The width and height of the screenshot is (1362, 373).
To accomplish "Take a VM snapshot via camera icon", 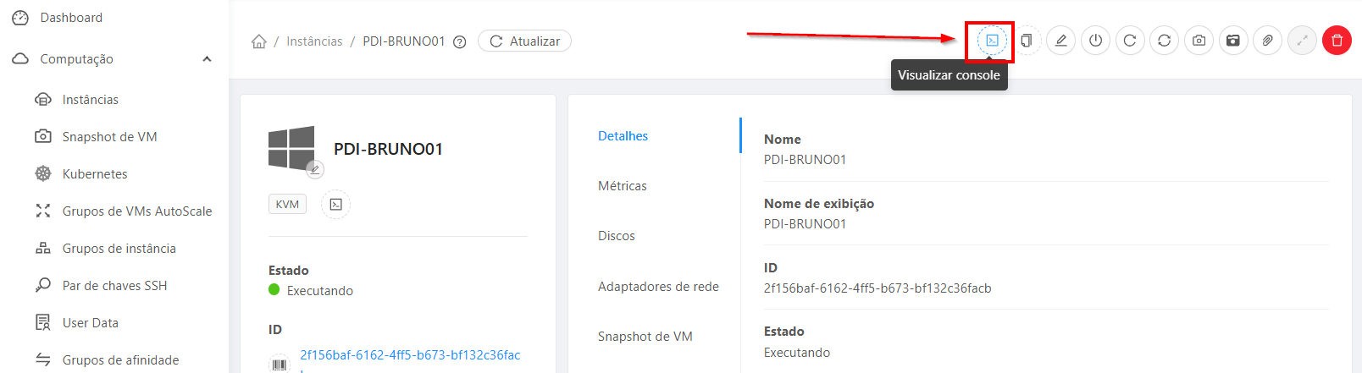I will (x=1199, y=41).
